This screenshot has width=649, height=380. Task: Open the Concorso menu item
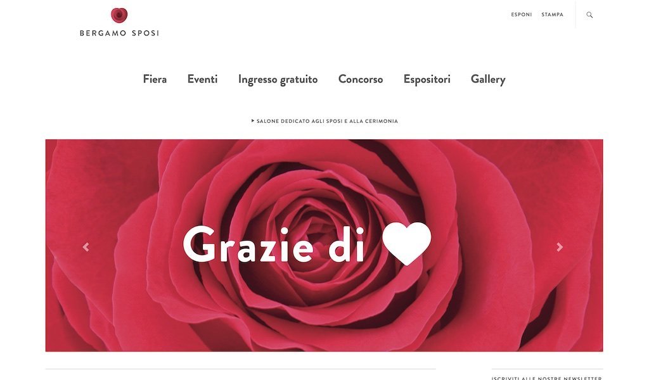point(361,79)
